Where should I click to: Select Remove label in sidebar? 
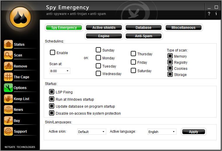[x=20, y=66]
